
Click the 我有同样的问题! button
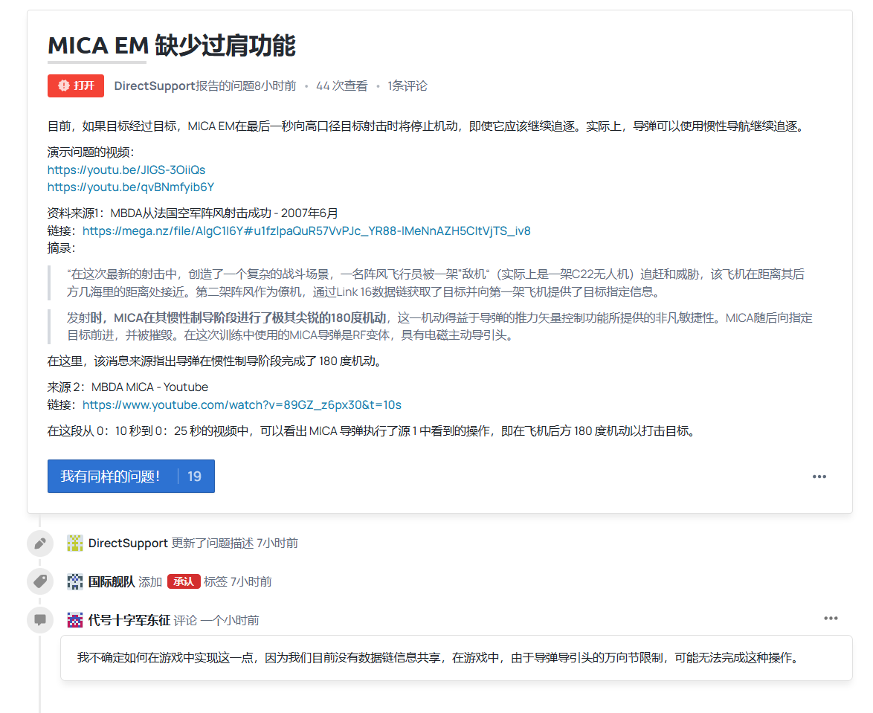tap(131, 476)
